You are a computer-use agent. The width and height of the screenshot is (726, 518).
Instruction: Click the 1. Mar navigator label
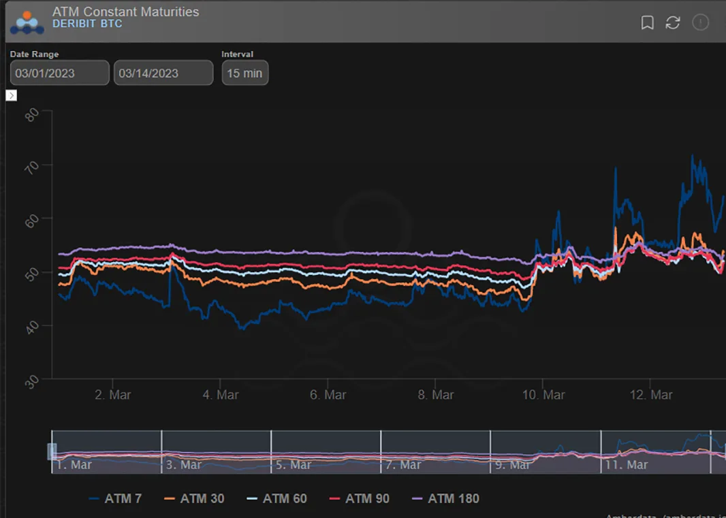pos(74,464)
